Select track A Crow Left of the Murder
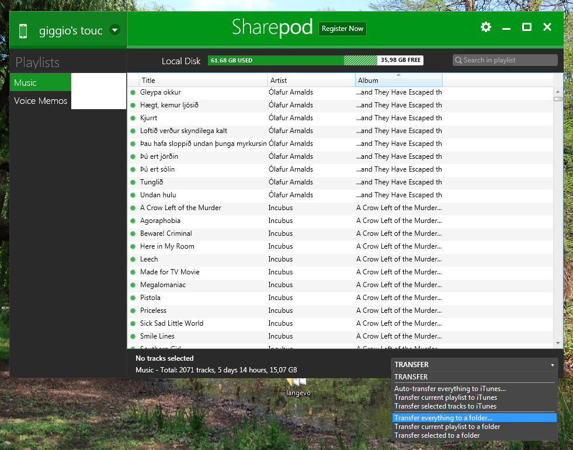573x450 pixels. point(180,208)
